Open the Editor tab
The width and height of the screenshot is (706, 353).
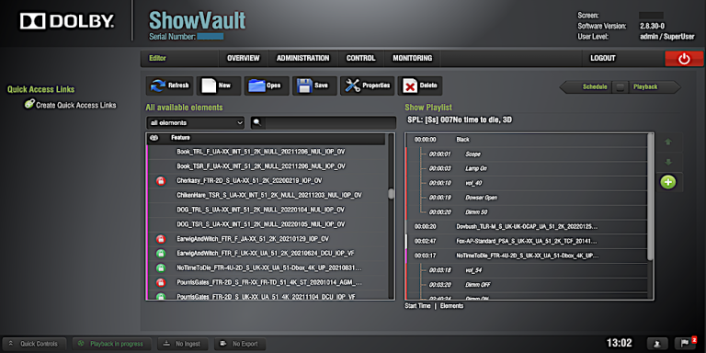[x=157, y=58]
